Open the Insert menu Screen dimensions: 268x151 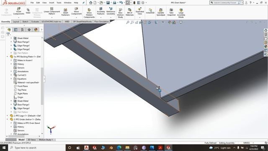(x=52, y=3)
